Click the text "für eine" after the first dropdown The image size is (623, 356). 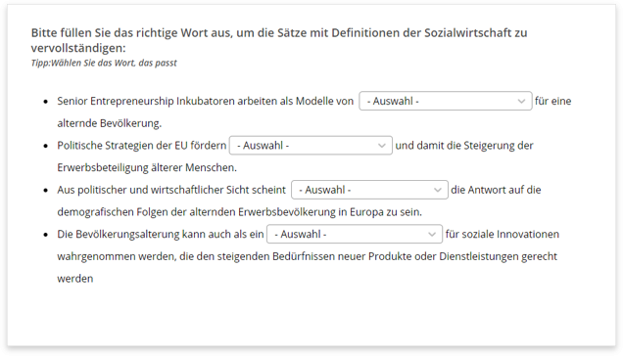point(553,101)
